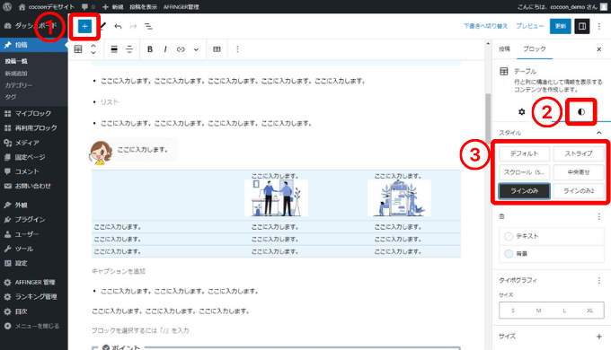Open the プレビュー link
Screen dimensions: 611x350
pyautogui.click(x=529, y=26)
